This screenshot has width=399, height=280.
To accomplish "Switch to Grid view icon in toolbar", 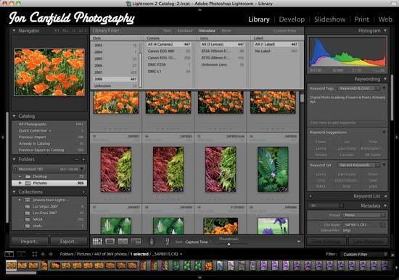I will [x=97, y=242].
